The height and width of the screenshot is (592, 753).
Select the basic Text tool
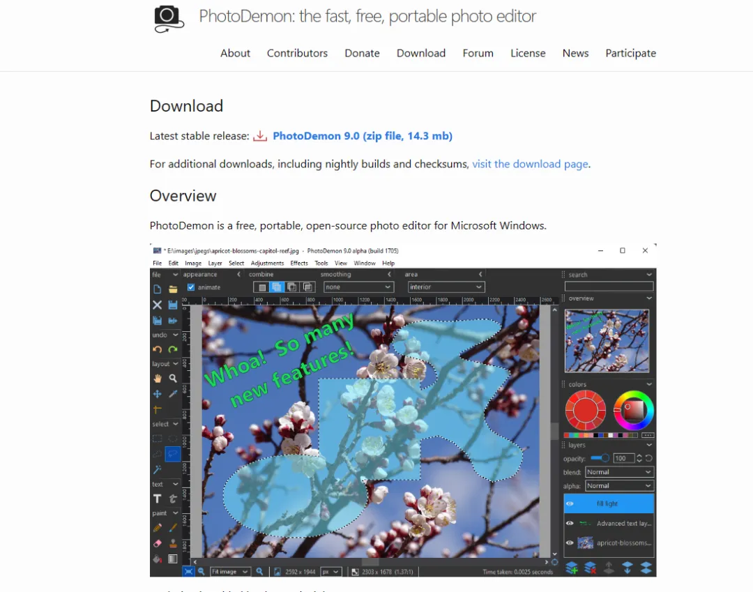click(x=157, y=499)
